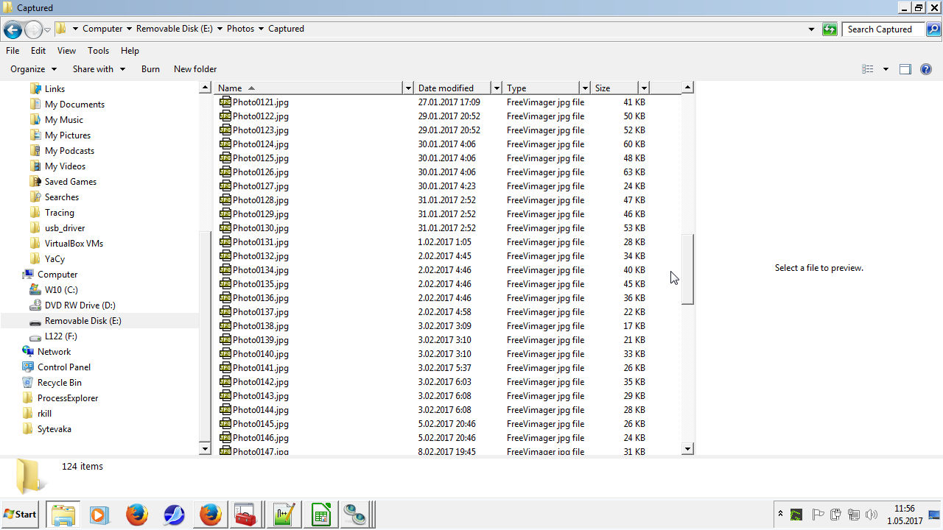This screenshot has height=530, width=943.
Task: Open the Tools menu
Action: coord(98,51)
